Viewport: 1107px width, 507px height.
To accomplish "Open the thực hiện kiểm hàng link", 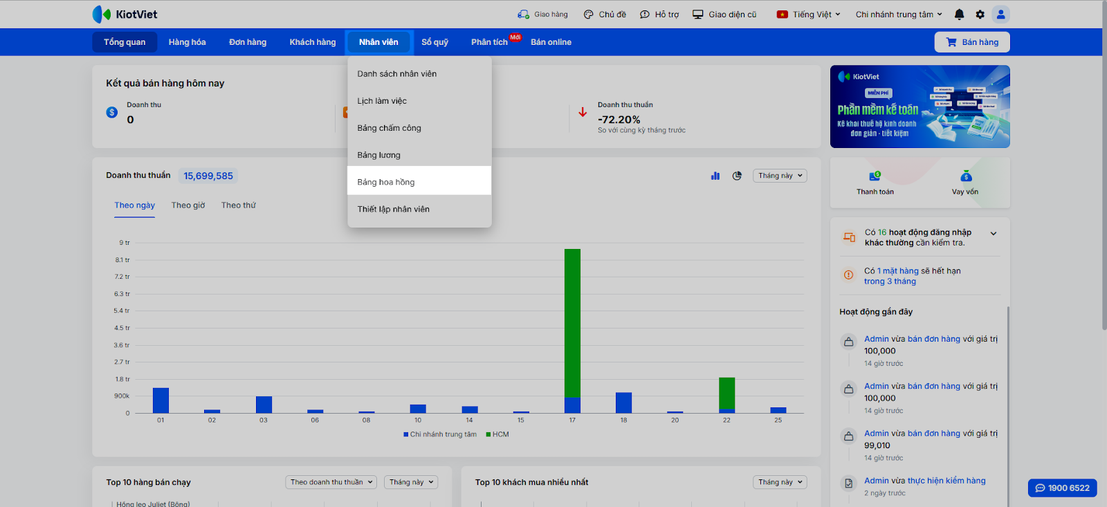I will point(946,481).
